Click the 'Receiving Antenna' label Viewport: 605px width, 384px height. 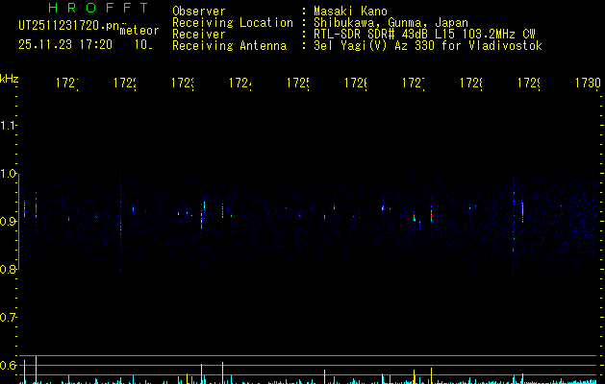(x=229, y=46)
